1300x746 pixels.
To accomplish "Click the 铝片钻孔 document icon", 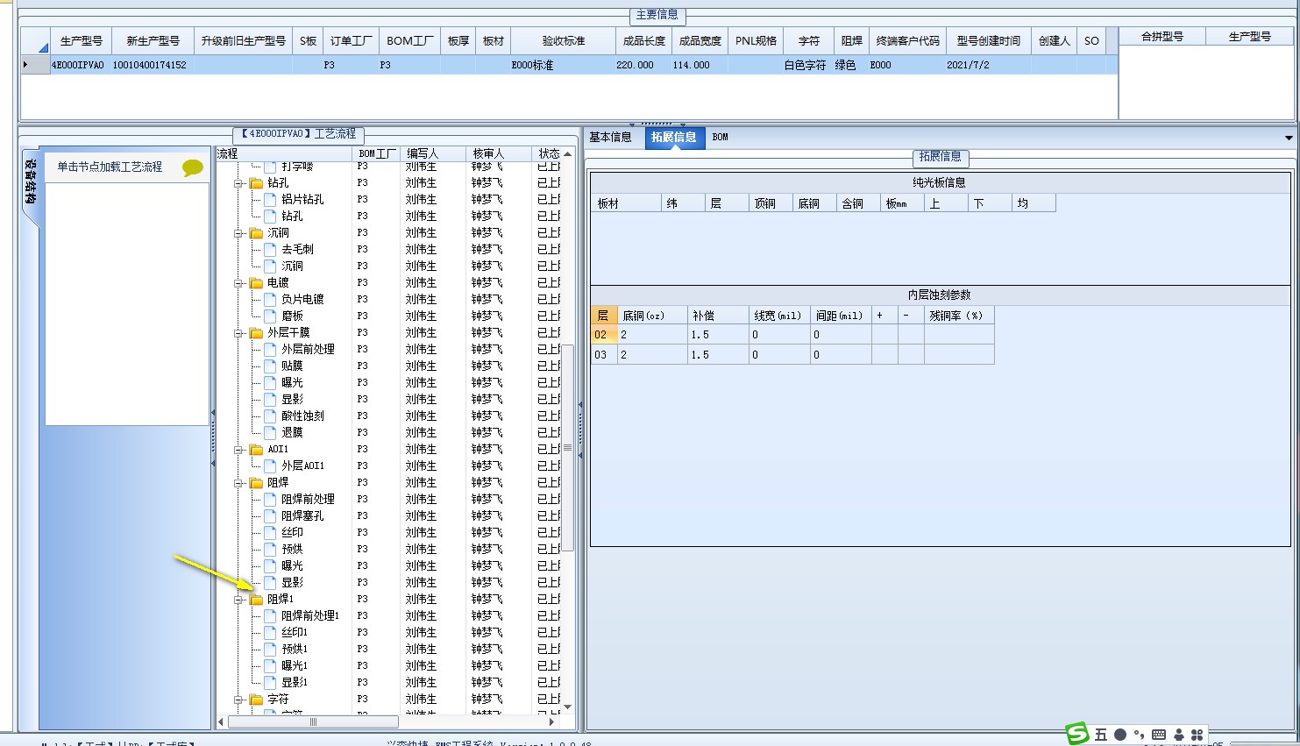I will pos(271,200).
